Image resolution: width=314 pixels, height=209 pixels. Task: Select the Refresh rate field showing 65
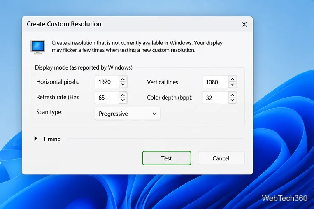coord(107,98)
